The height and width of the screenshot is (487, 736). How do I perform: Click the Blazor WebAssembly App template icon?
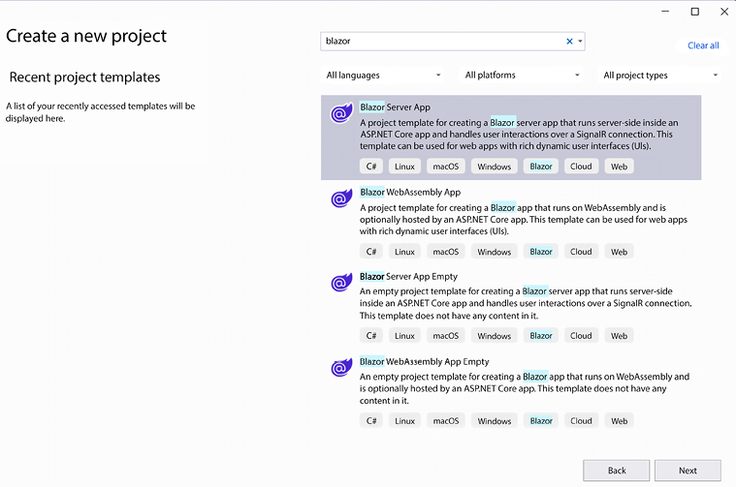click(341, 198)
